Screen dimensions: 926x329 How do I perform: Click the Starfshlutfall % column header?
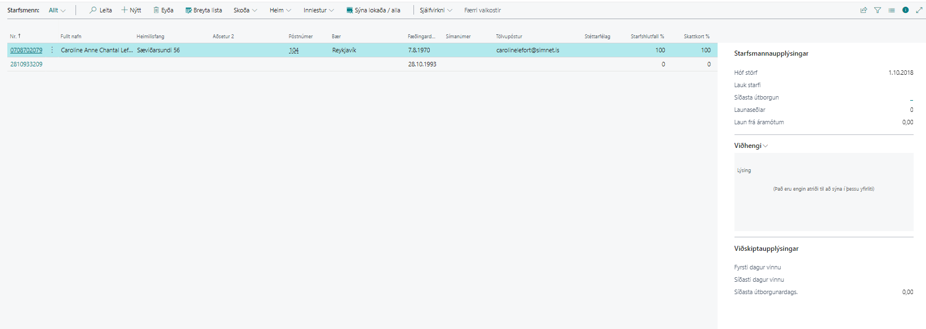[647, 36]
